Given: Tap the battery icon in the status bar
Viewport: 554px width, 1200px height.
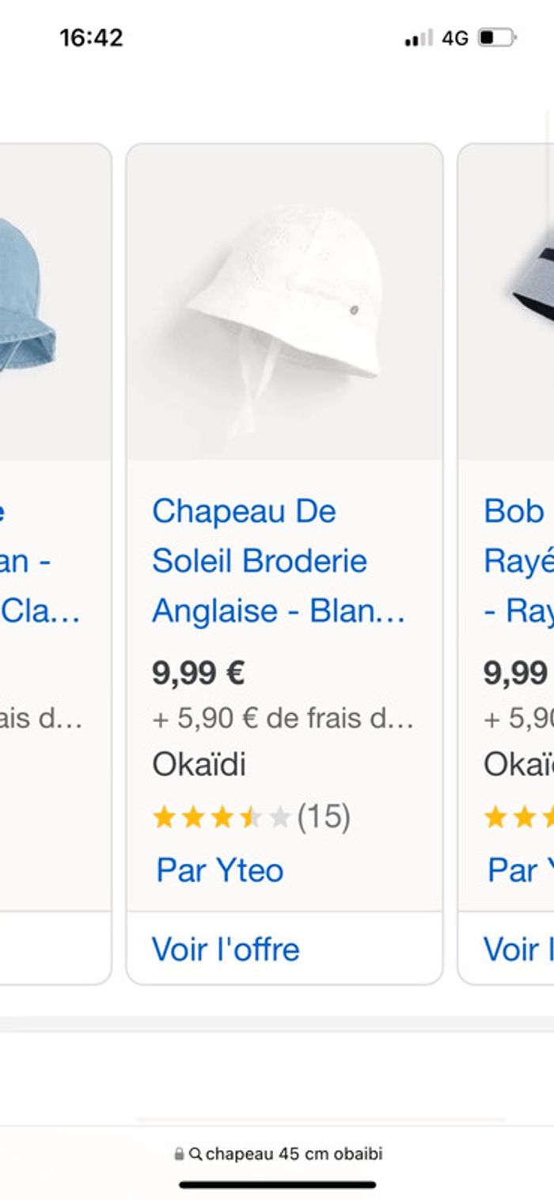Looking at the screenshot, I should [496, 38].
